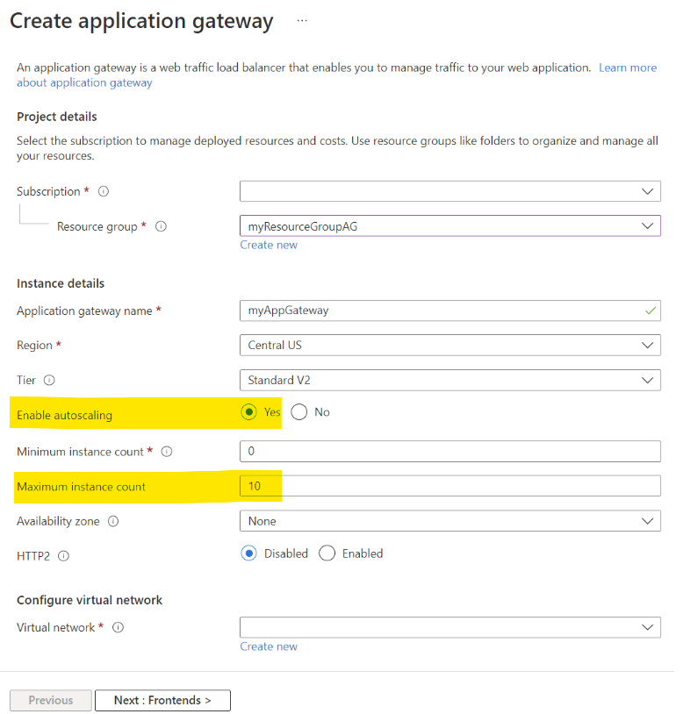The width and height of the screenshot is (683, 714).
Task: Click the info icon beside Subscription
Action: [103, 191]
